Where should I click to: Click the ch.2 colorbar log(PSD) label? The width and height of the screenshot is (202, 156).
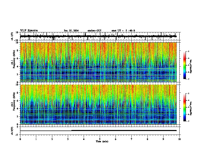191,108
